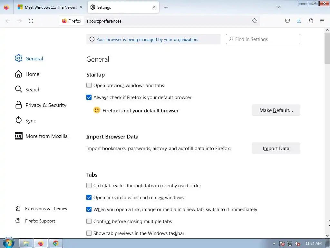Click the back navigation arrow

pos(8,21)
